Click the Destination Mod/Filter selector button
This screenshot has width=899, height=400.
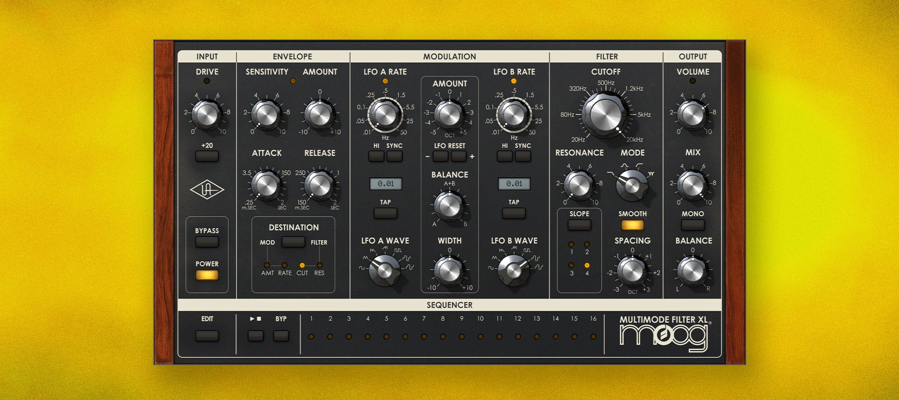(293, 242)
